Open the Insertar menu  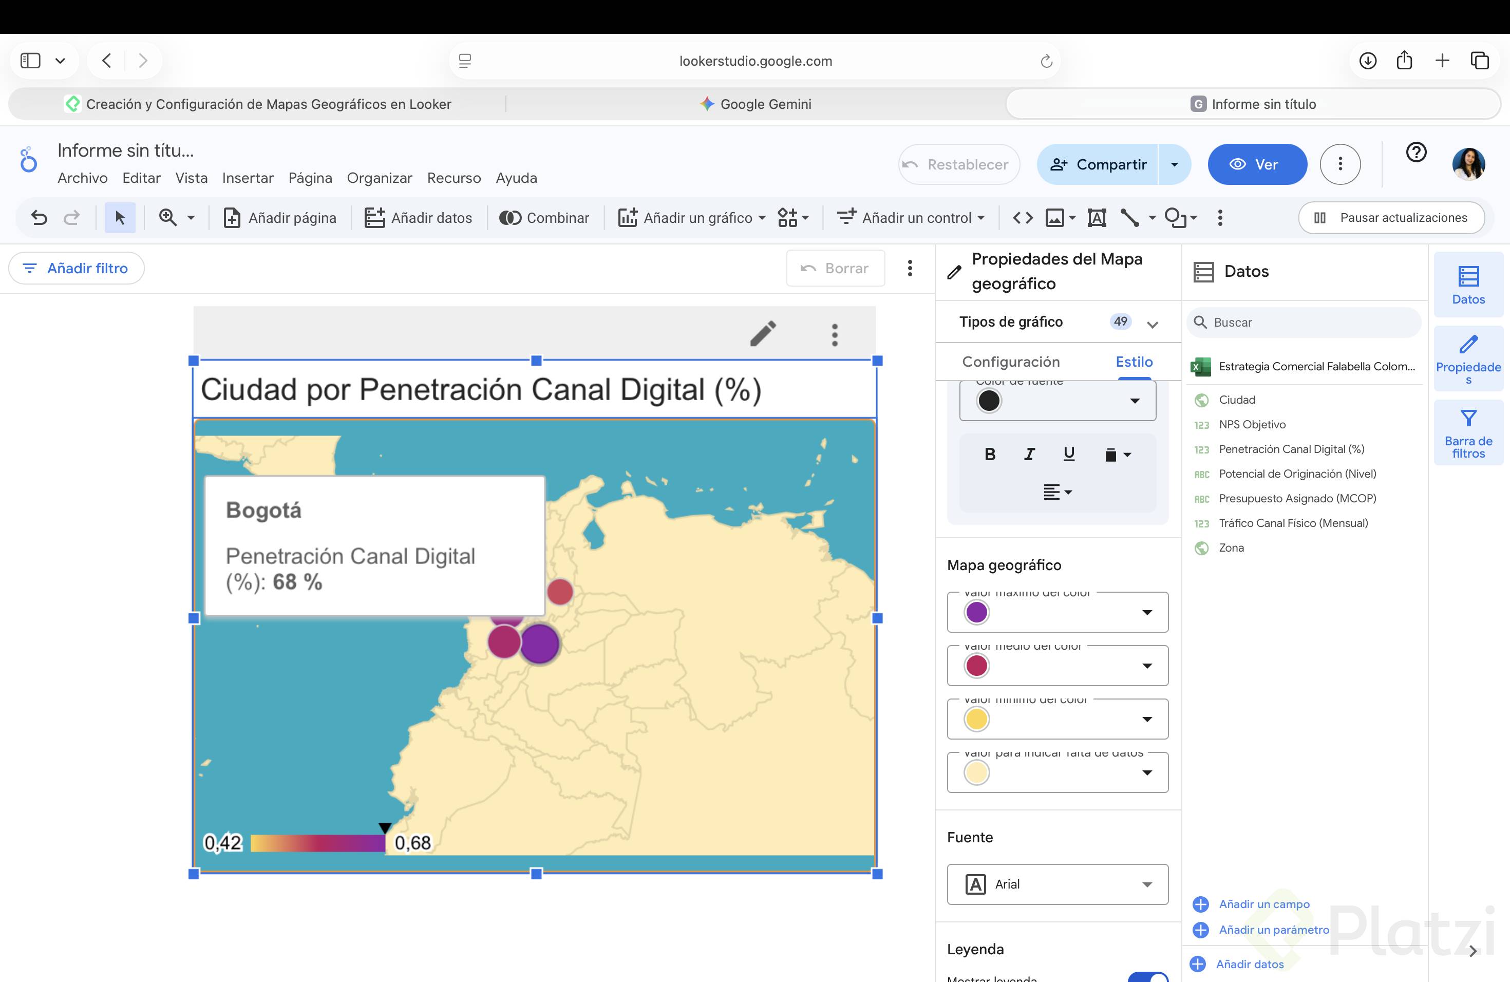248,178
